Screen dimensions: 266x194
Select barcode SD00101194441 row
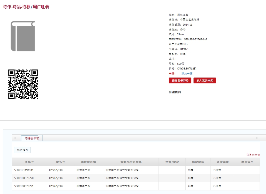tap(24, 170)
